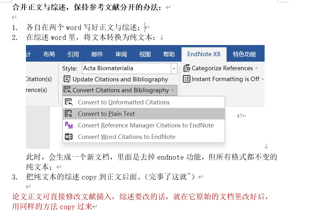310x213 pixels.
Task: Click the Reference Manager RM icon
Action: pyautogui.click(x=69, y=125)
